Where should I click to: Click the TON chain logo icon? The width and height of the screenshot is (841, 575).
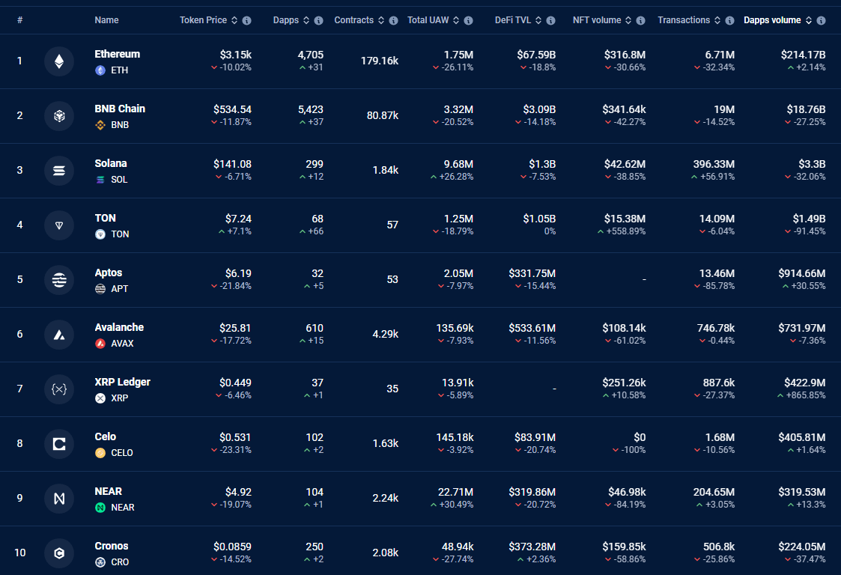(59, 225)
